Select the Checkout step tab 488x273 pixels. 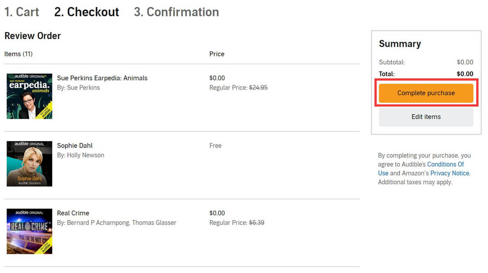tap(86, 12)
